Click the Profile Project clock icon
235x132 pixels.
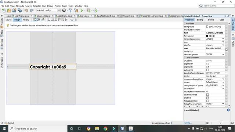pos(95,10)
